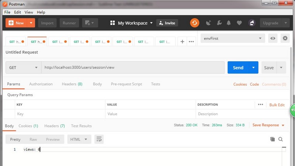Click the Upgrade button
This screenshot has width=295, height=166.
(271, 23)
